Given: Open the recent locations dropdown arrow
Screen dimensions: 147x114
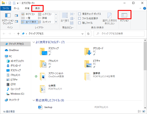Looking at the screenshot, I should [x=14, y=34].
